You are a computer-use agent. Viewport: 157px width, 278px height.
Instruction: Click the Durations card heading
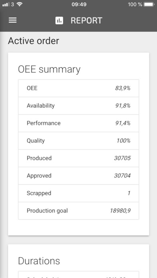click(x=39, y=261)
